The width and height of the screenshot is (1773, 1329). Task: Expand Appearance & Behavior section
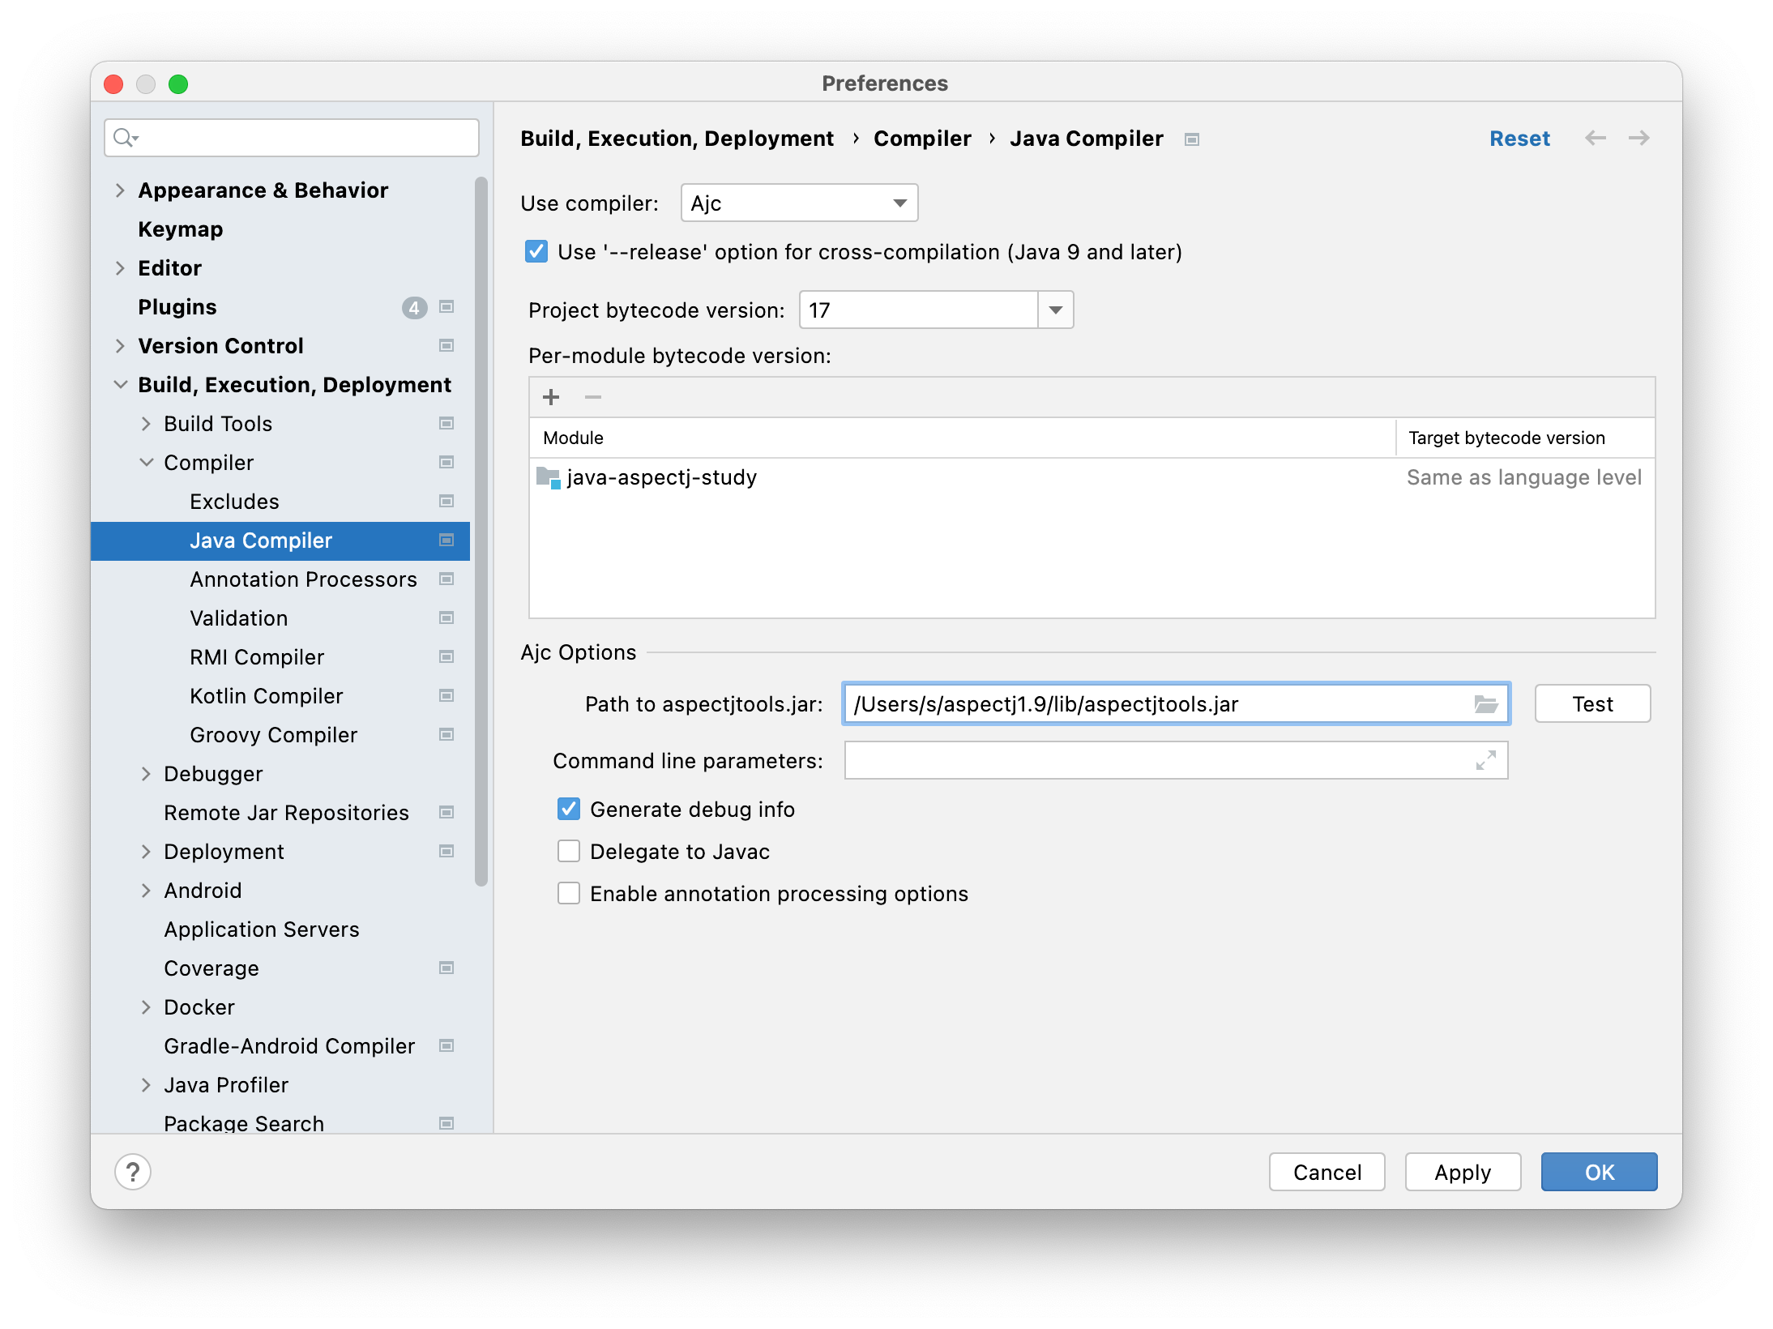tap(120, 190)
